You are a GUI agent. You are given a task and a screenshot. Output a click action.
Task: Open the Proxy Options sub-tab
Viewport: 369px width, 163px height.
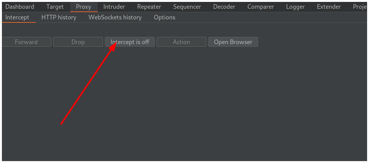click(x=165, y=17)
